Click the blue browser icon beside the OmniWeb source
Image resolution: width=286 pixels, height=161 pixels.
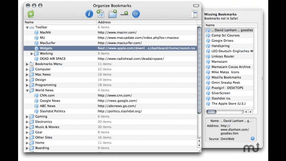coord(252,138)
